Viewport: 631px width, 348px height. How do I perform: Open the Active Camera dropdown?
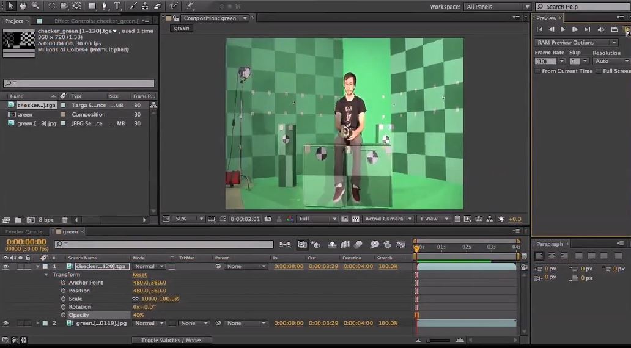click(388, 219)
